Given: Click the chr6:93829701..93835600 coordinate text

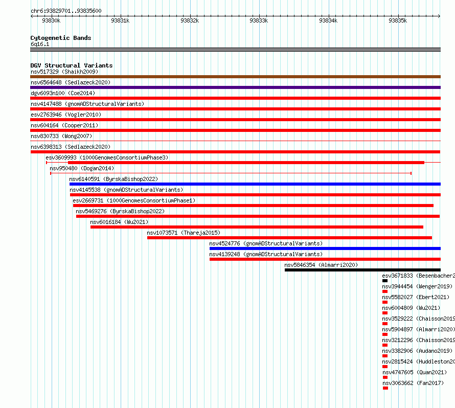Looking at the screenshot, I should [x=66, y=11].
